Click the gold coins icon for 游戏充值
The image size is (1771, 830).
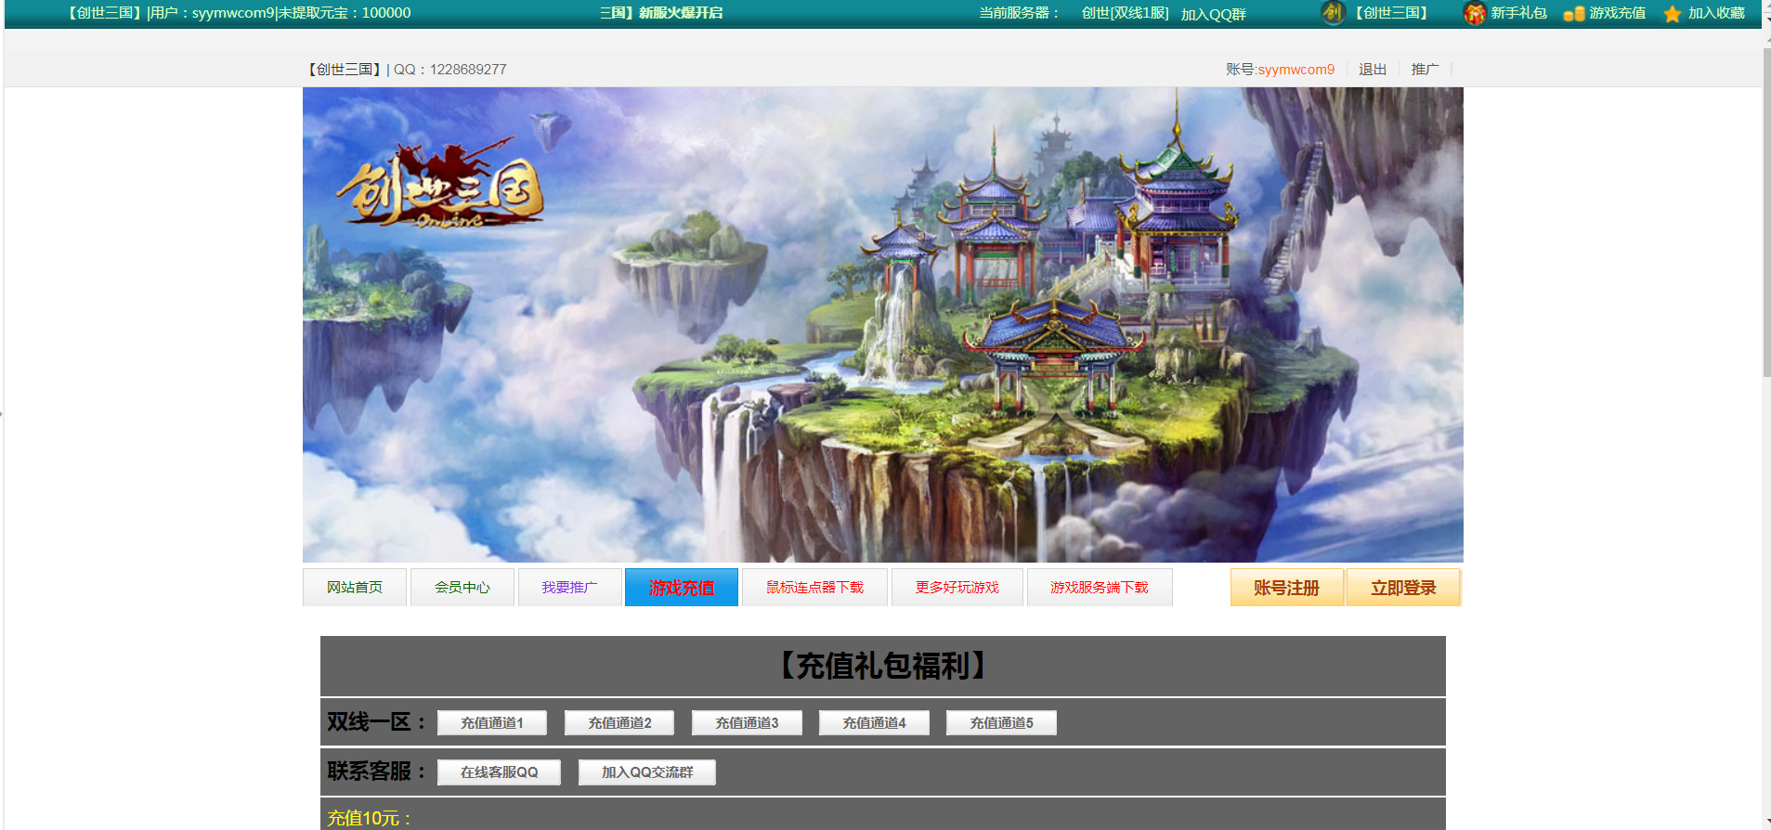tap(1573, 14)
